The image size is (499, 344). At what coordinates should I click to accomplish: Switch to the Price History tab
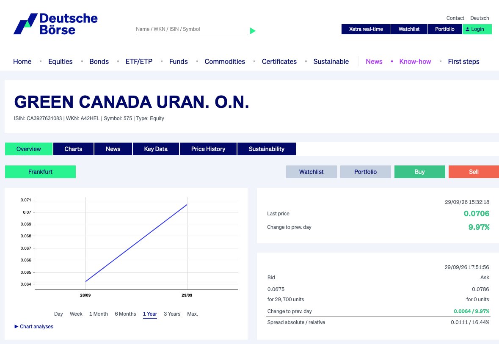[x=208, y=149]
